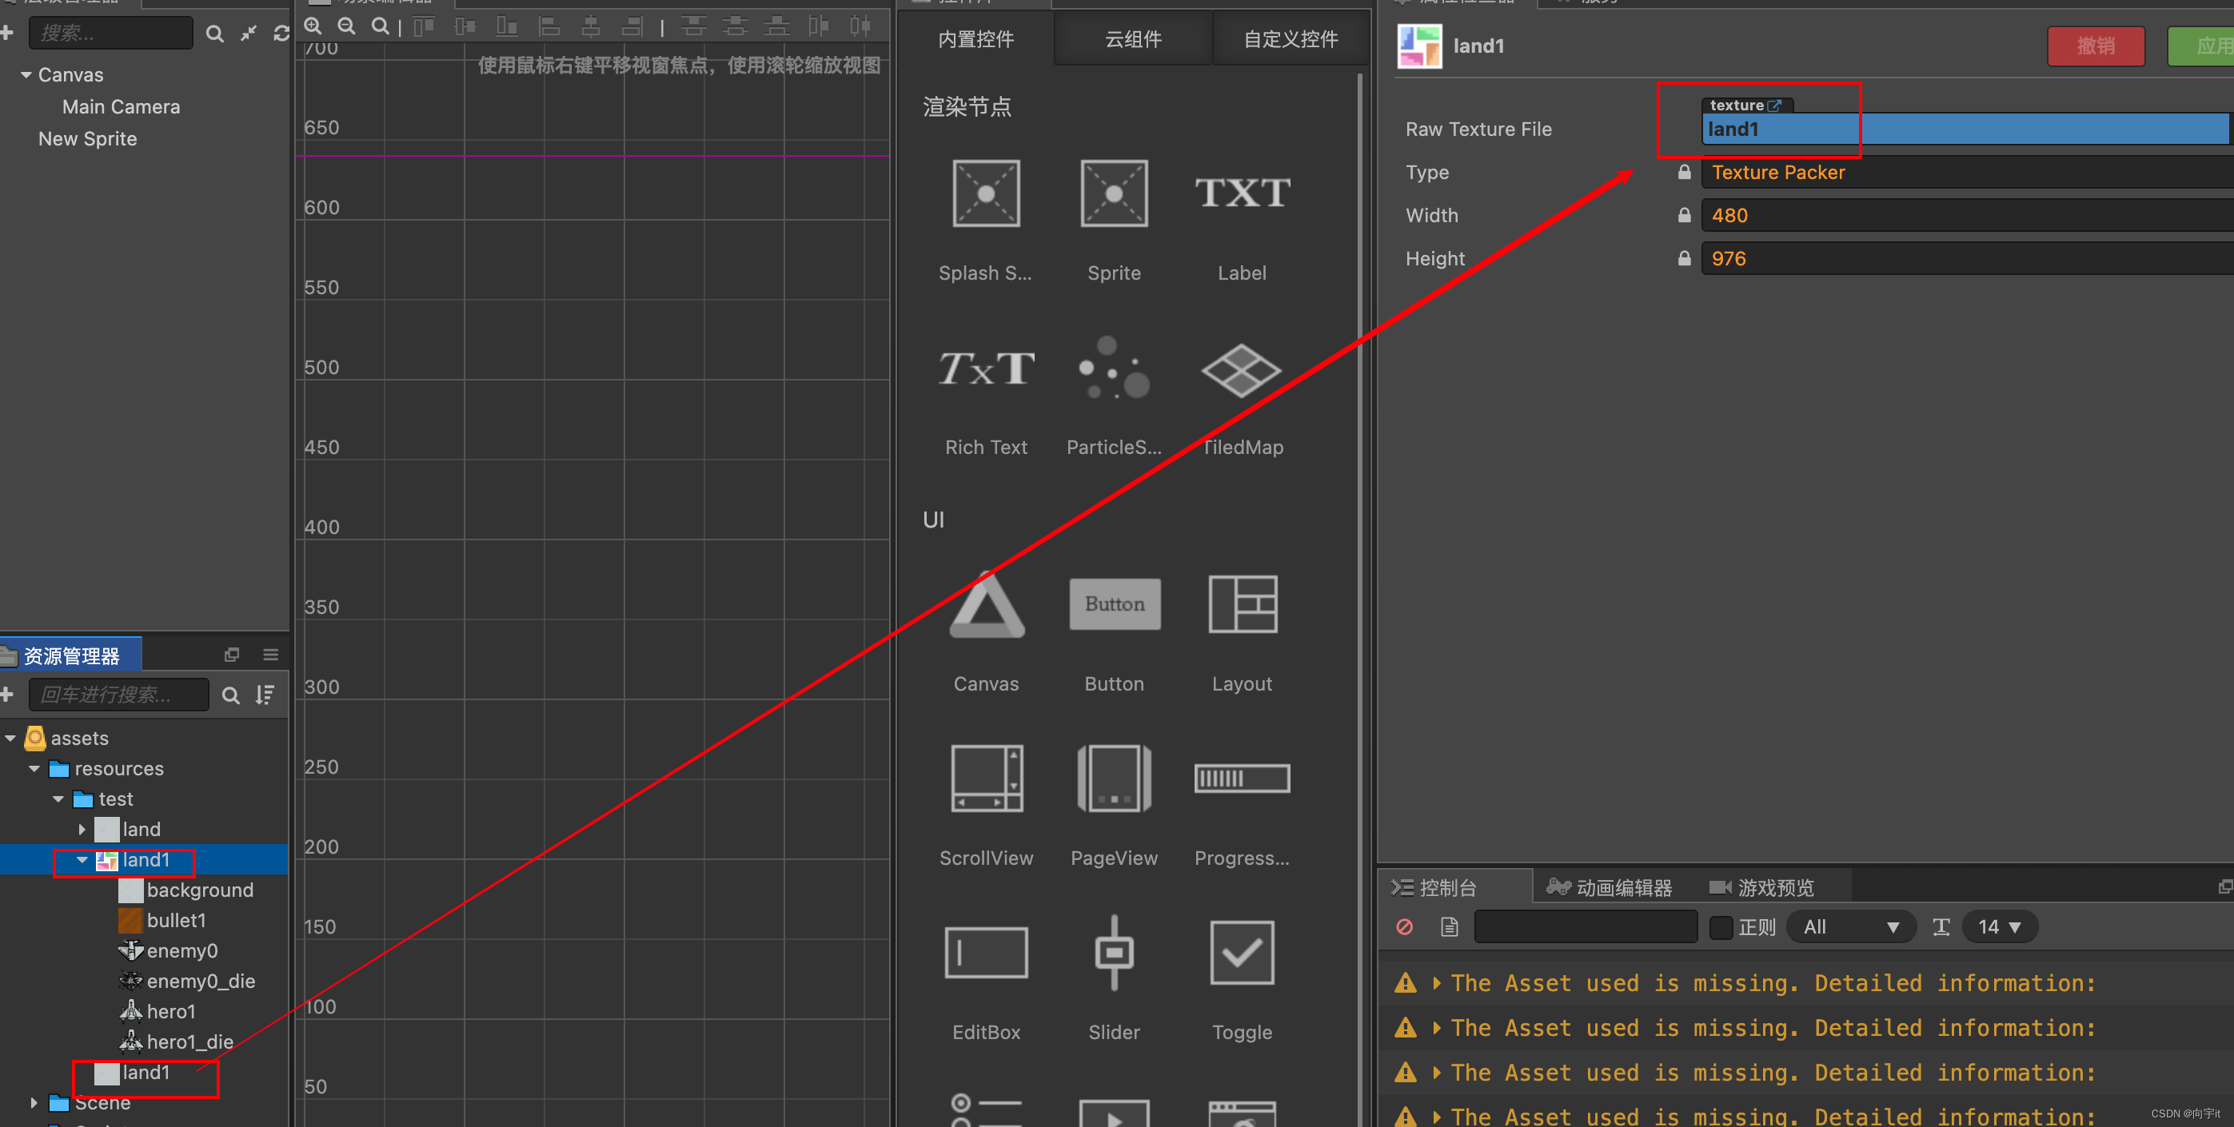Expand the land folder in resource manager
Viewport: 2234px width, 1127px height.
pos(82,829)
